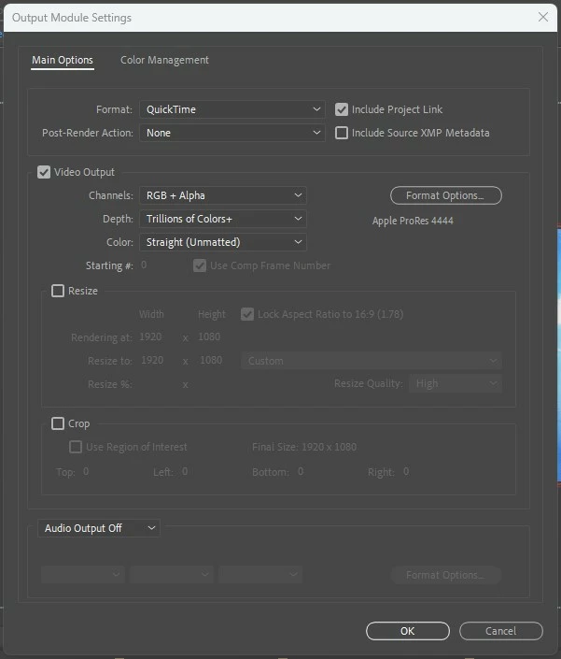Uncheck the Video Output checkbox
The image size is (561, 659).
[44, 172]
